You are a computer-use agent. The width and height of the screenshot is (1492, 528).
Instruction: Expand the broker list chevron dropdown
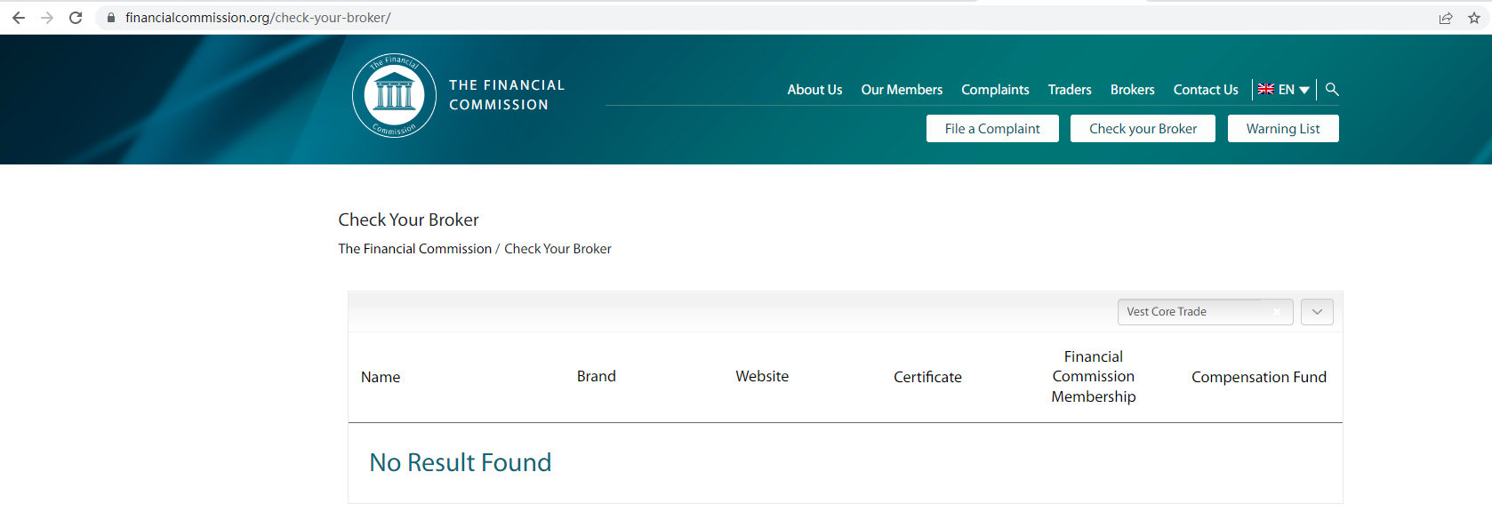pyautogui.click(x=1317, y=312)
